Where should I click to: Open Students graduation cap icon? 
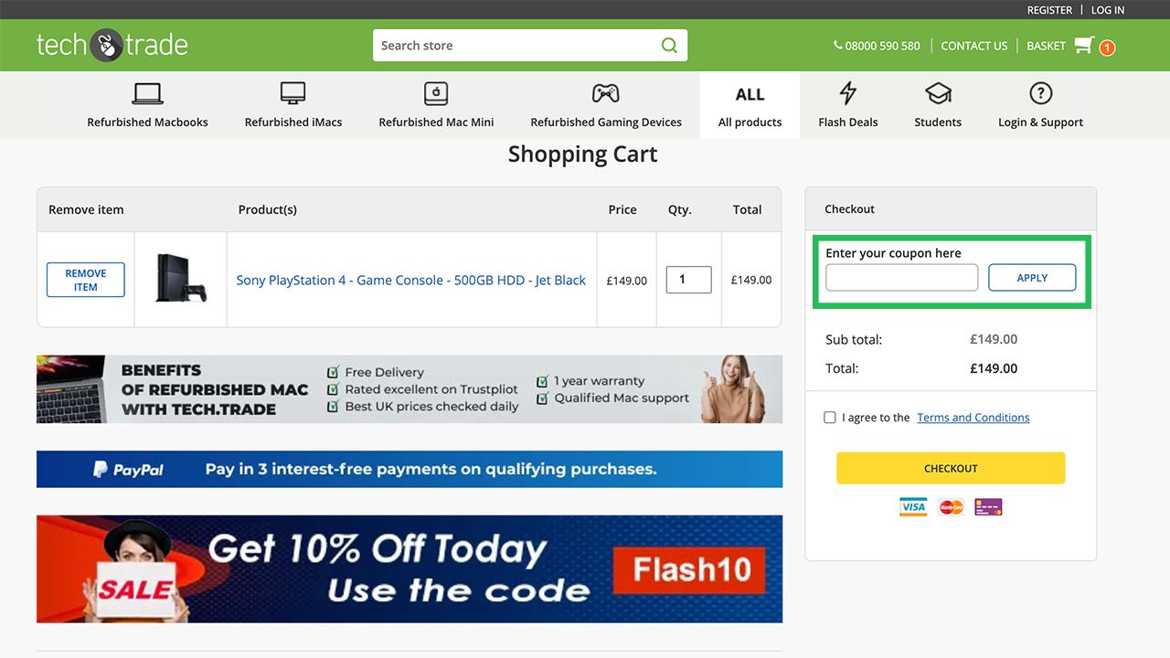pyautogui.click(x=938, y=93)
